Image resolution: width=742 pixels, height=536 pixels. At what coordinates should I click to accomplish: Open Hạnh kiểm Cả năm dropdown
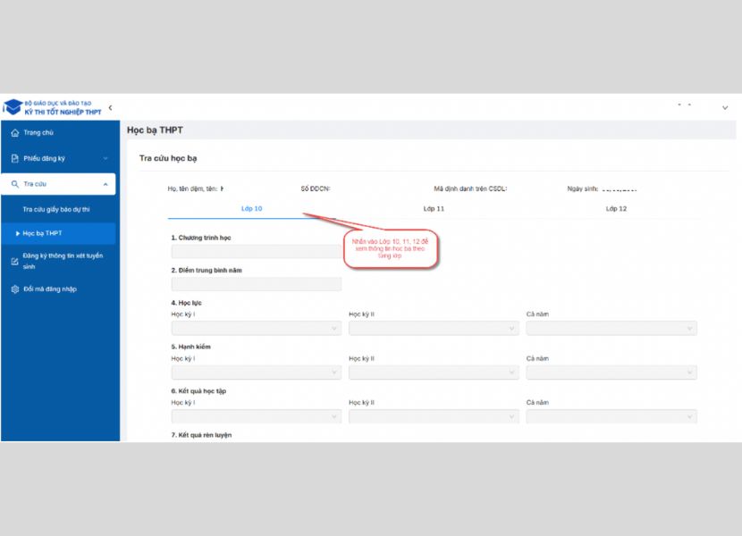[x=611, y=373]
